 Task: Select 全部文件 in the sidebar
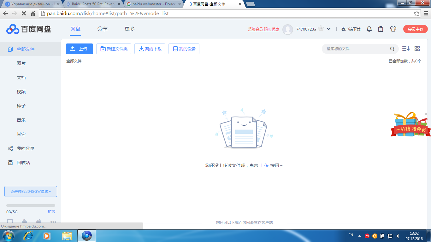[x=30, y=49]
